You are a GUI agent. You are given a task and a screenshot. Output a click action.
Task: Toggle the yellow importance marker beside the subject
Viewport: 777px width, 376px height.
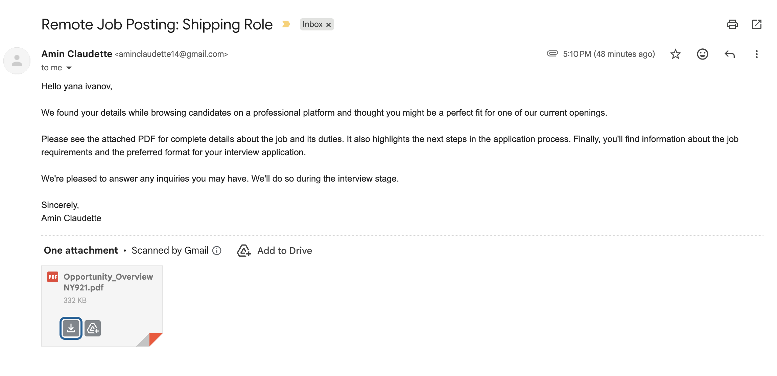point(286,24)
